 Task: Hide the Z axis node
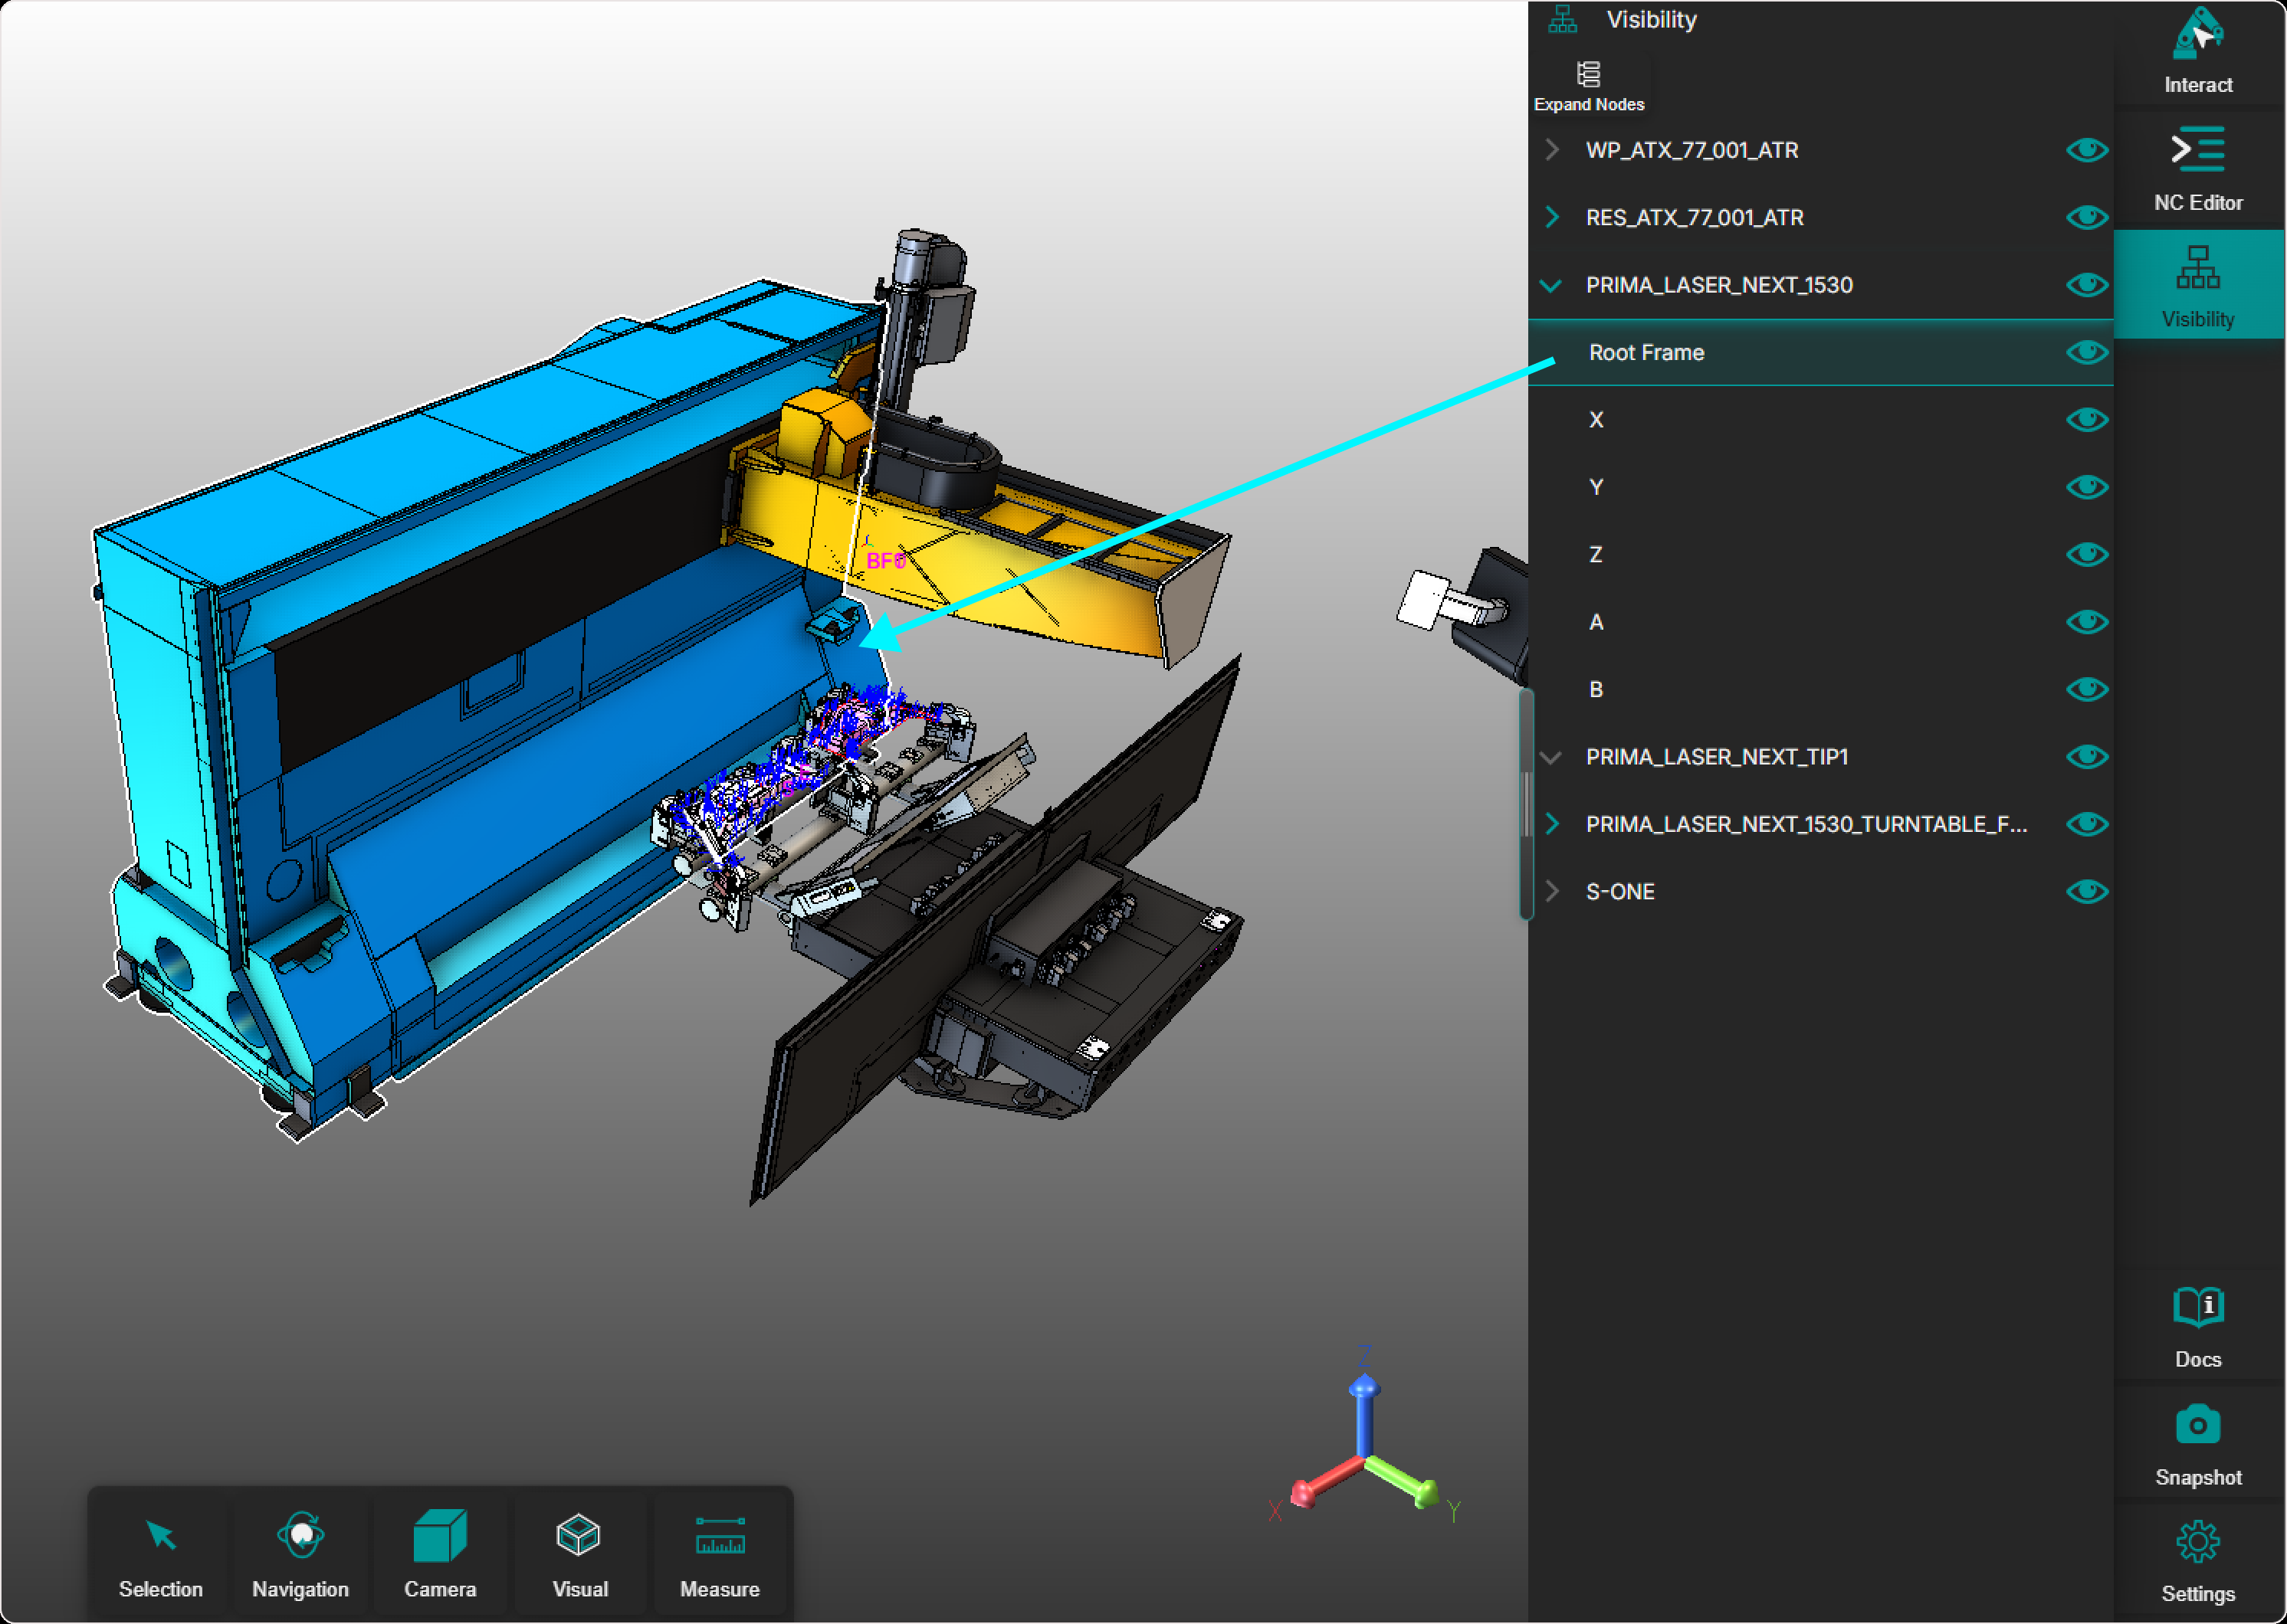tap(2087, 554)
